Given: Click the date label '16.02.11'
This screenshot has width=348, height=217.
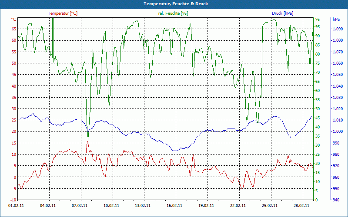Looking at the screenshot, I should (x=174, y=206).
